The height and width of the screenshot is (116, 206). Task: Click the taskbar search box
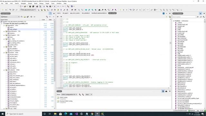[23, 114]
